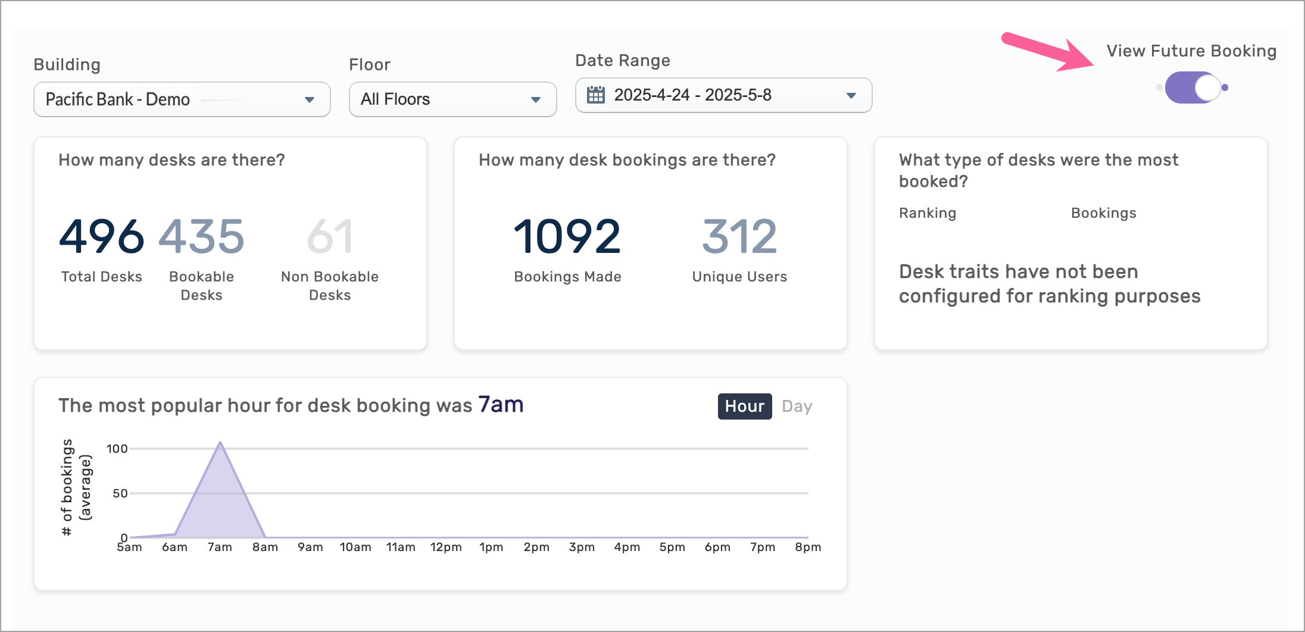1305x632 pixels.
Task: Click the 496 Total Desks number
Action: click(101, 236)
